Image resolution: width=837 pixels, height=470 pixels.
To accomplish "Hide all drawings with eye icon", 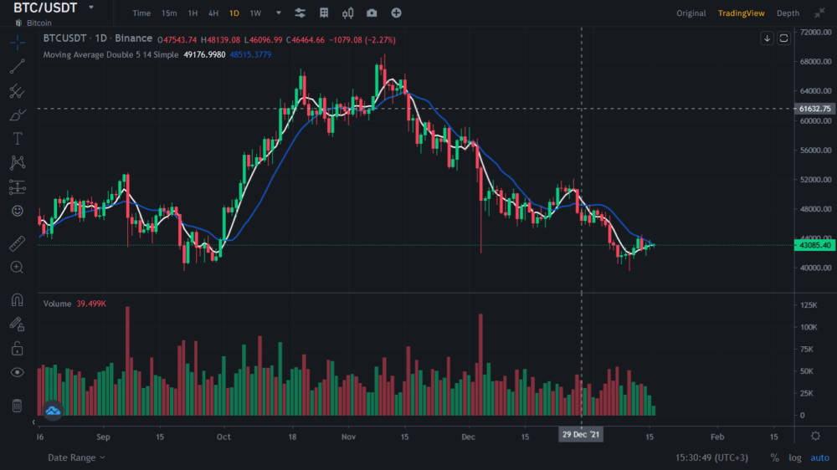I will (x=17, y=372).
